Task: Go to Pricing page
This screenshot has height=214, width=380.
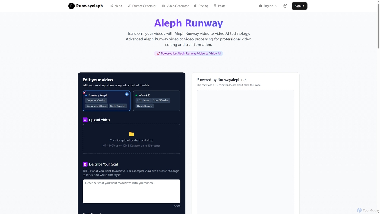Action: [x=201, y=6]
